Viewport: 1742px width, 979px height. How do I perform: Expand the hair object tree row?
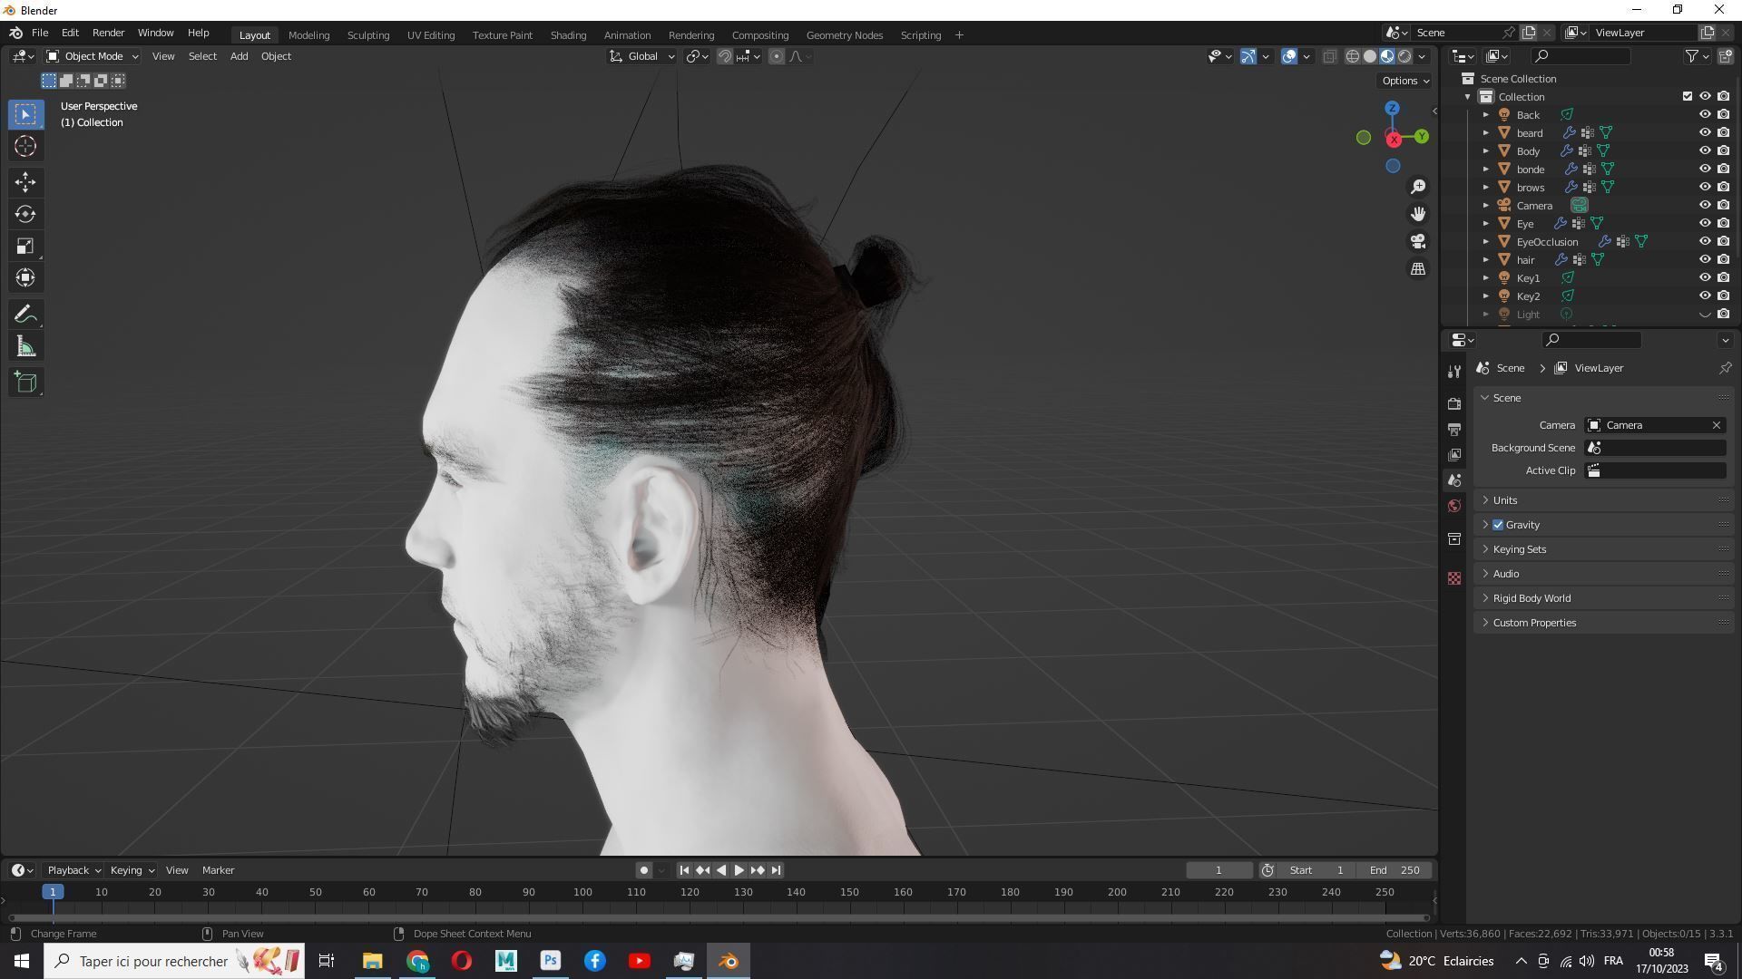pyautogui.click(x=1485, y=260)
